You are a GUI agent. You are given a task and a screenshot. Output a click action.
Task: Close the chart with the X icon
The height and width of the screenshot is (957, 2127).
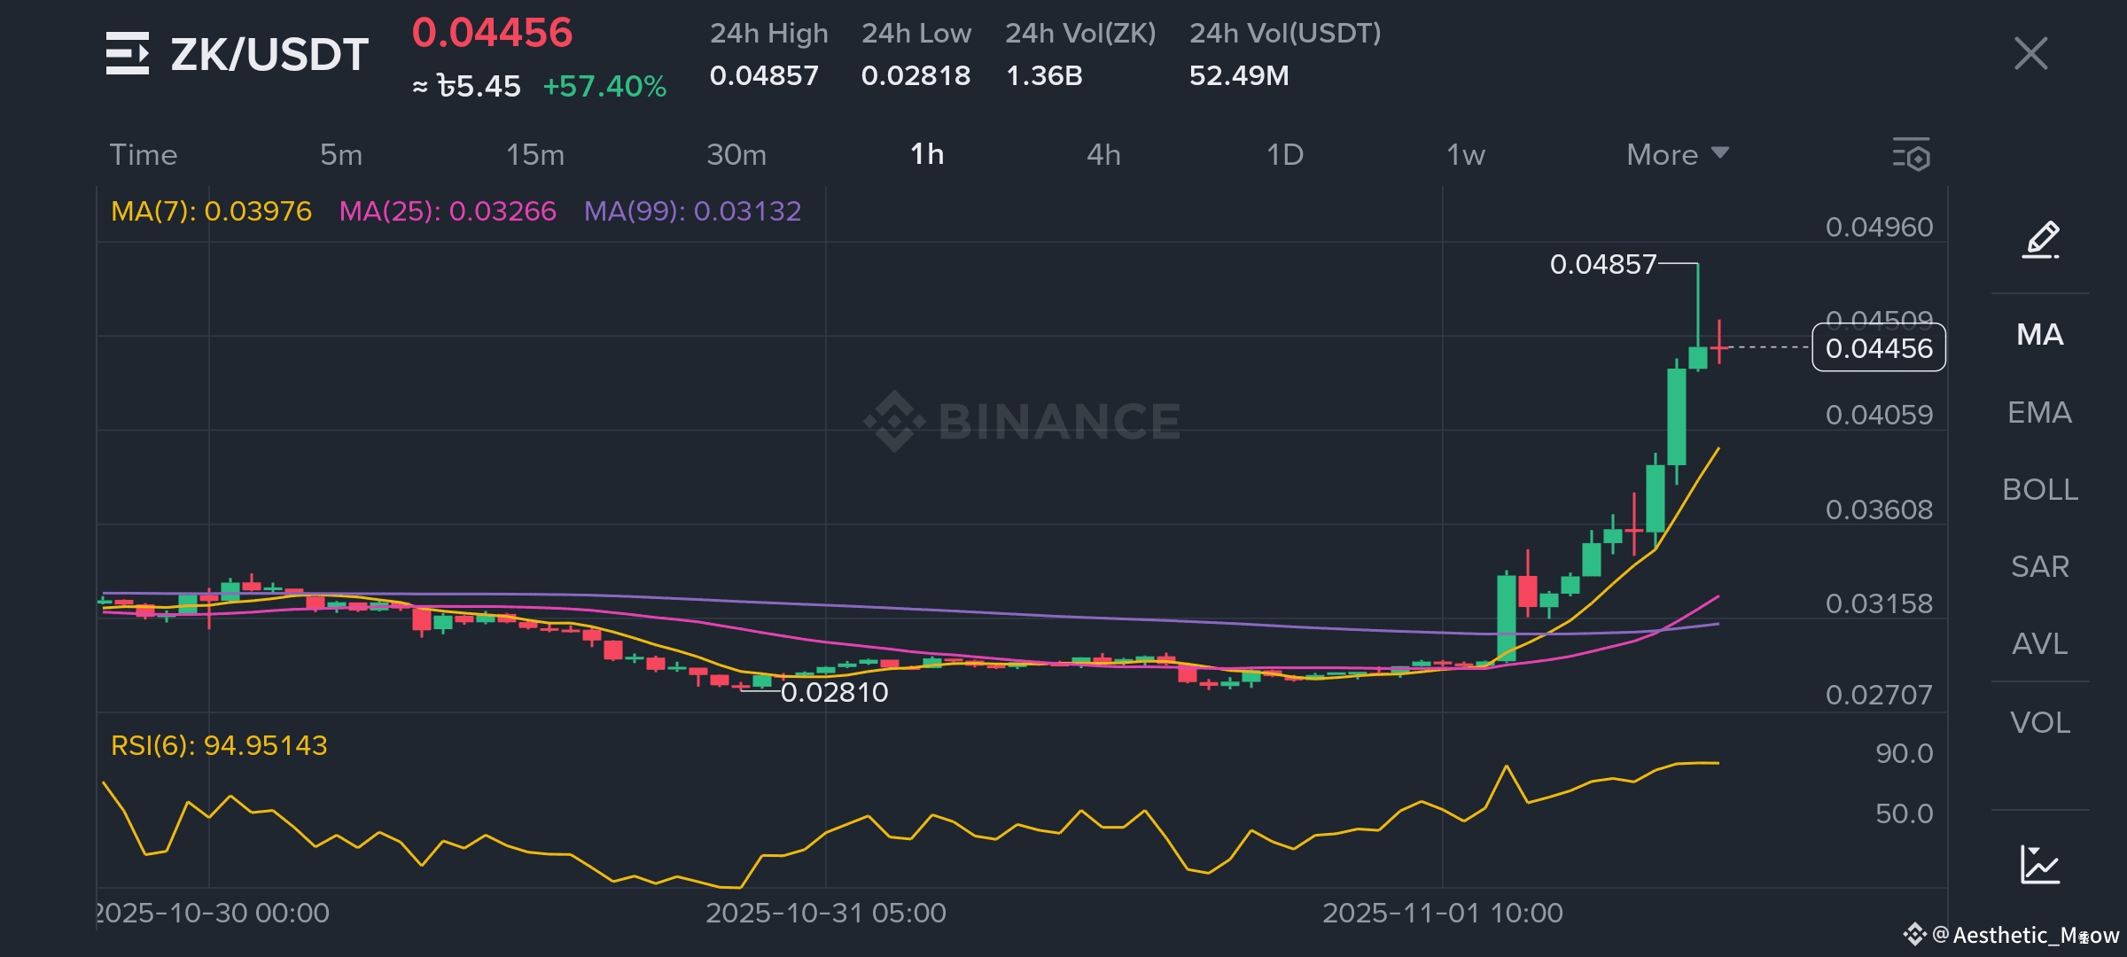(x=2030, y=53)
